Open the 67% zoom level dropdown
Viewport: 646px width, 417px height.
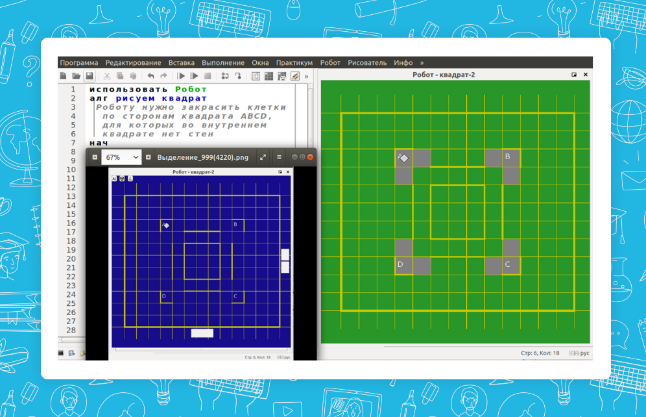[x=121, y=157]
